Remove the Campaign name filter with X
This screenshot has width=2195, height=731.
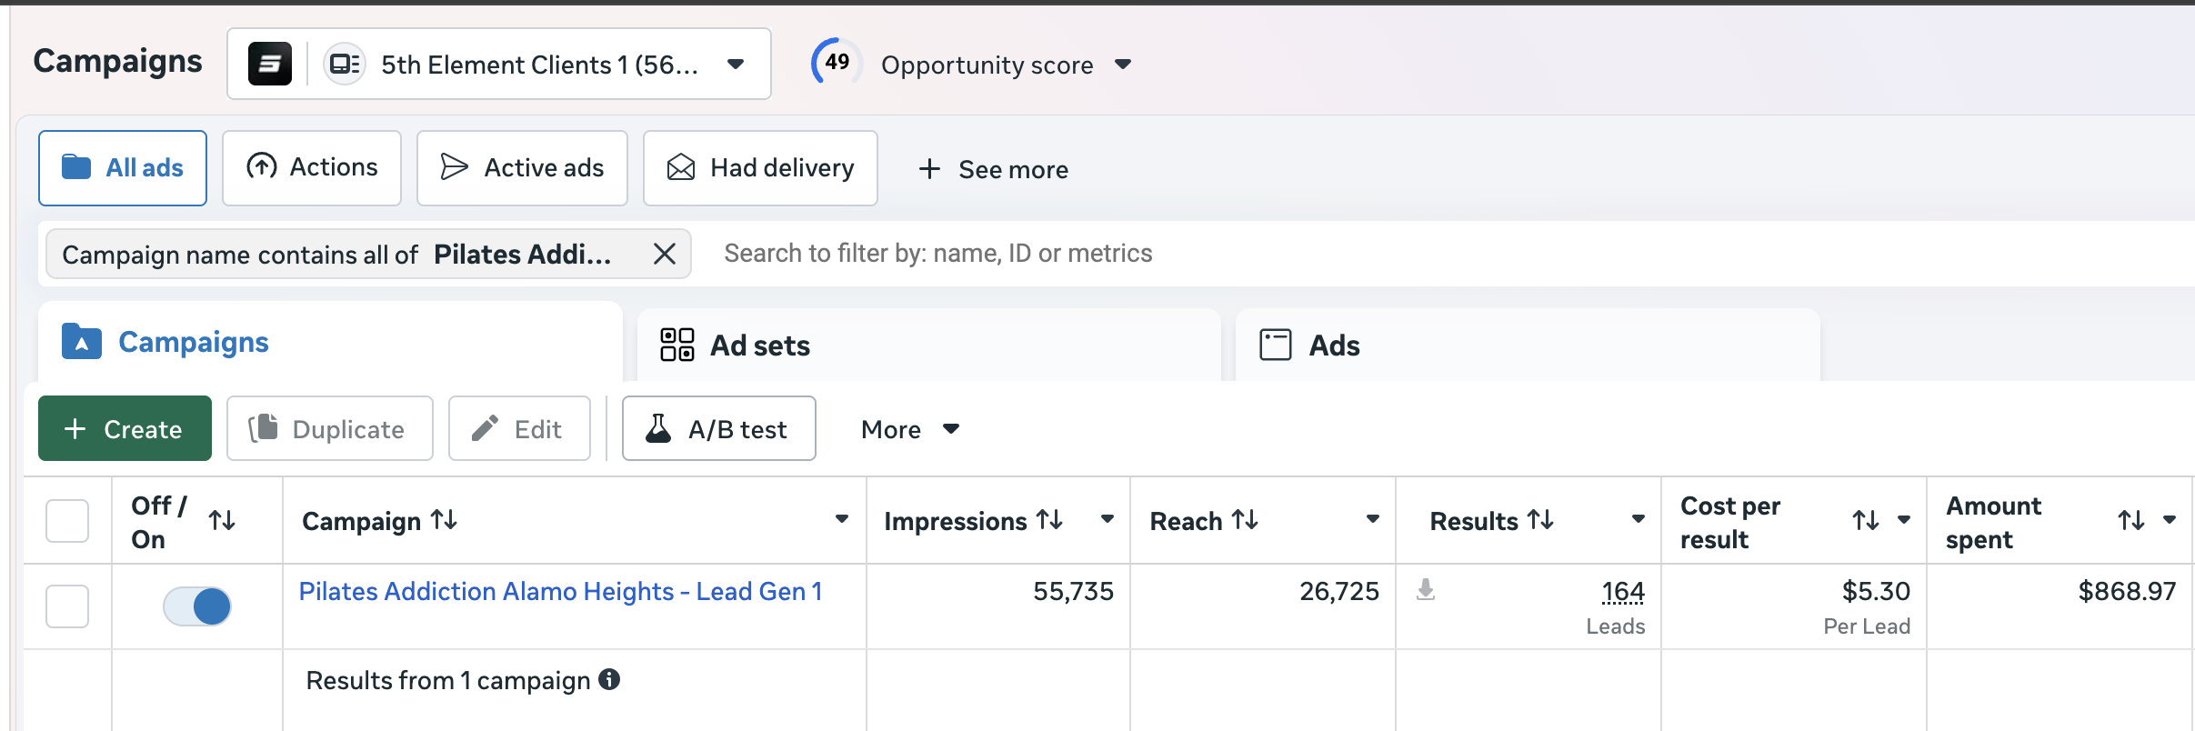coord(665,254)
